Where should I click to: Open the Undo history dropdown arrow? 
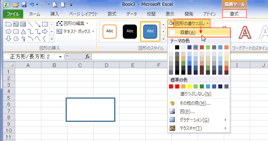37,5
